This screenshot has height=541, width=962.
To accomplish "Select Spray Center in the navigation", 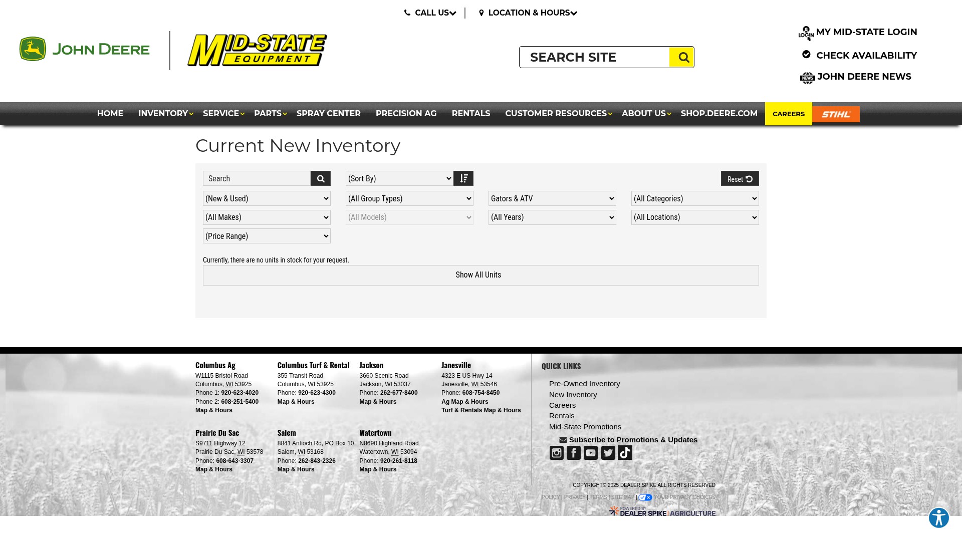I will 329,114.
